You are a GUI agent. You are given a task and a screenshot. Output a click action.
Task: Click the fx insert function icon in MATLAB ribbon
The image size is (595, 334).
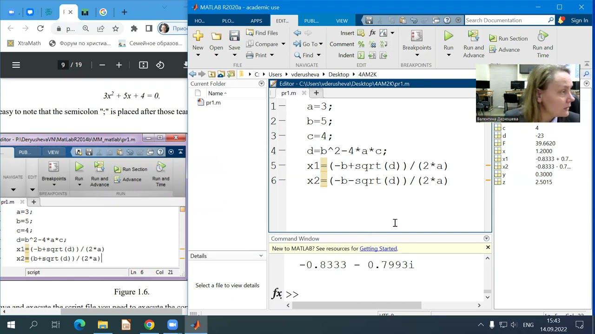coord(372,33)
